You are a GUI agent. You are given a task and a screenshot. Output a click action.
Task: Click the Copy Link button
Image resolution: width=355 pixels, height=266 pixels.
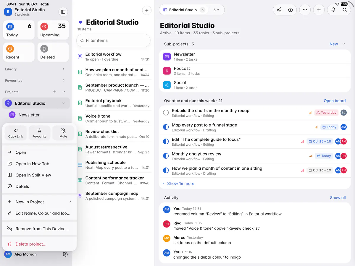click(x=16, y=133)
